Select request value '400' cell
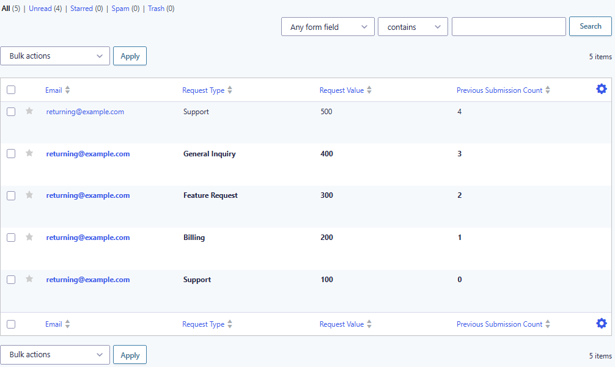Image resolution: width=615 pixels, height=367 pixels. point(326,154)
